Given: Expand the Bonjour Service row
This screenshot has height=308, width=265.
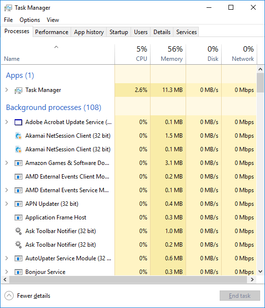Looking at the screenshot, I should coord(7,272).
